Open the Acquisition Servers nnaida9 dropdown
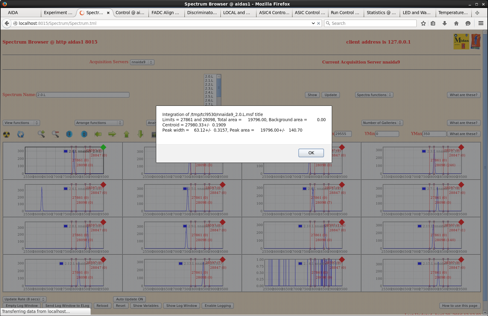488x316 pixels. (x=142, y=62)
